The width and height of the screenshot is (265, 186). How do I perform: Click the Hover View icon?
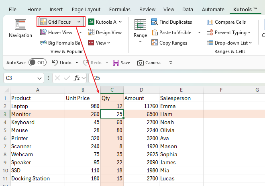click(x=43, y=32)
